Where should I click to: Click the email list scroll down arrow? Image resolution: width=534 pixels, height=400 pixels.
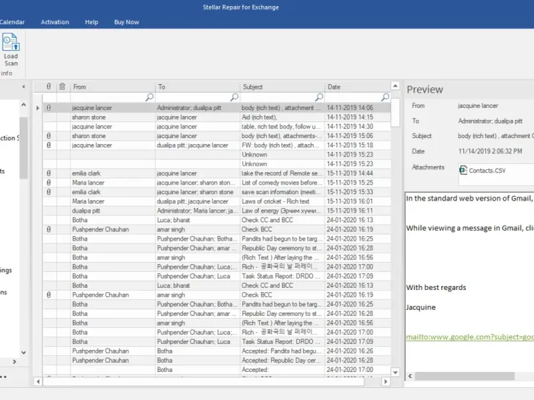[x=395, y=373]
